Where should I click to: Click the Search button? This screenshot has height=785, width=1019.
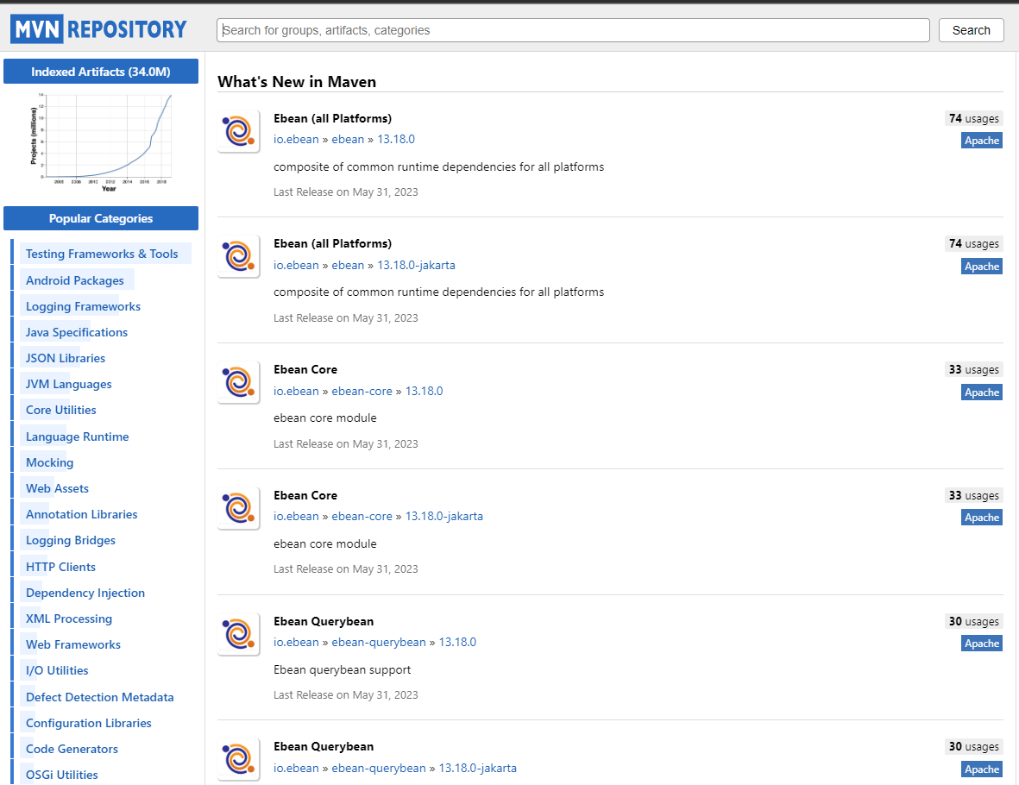[971, 30]
